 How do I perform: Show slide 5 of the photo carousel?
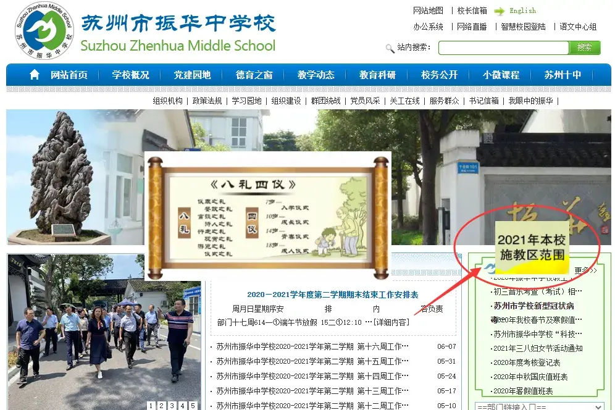[x=193, y=405]
